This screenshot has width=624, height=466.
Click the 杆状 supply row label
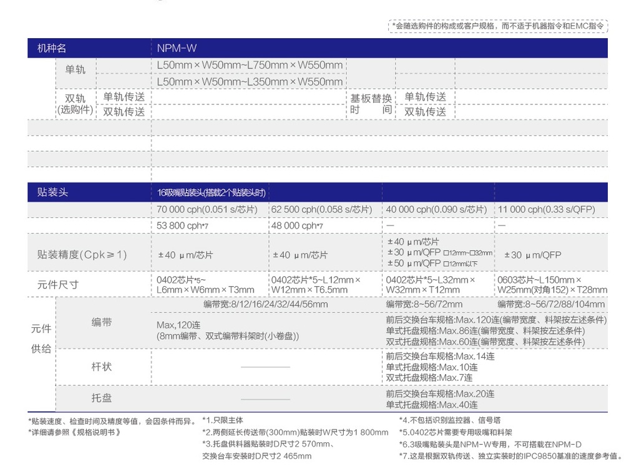pyautogui.click(x=102, y=366)
